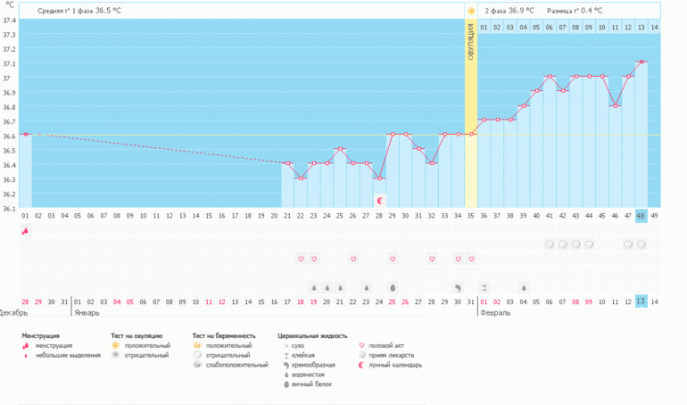Click temperature point 36.6 on cycle day 01
This screenshot has height=405, width=687.
26,134
